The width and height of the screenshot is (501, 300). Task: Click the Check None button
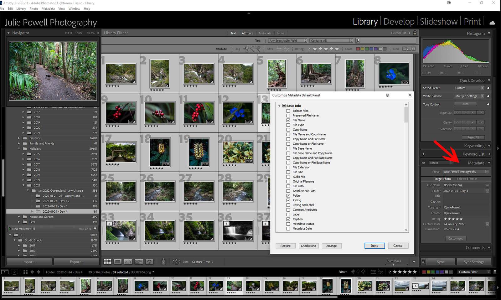(x=308, y=246)
